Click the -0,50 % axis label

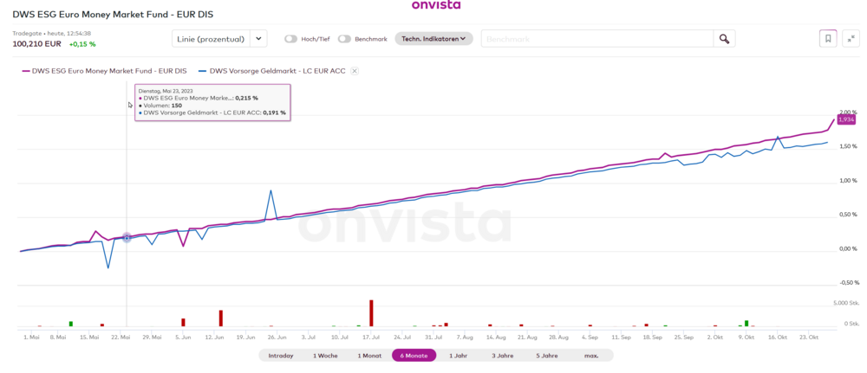[848, 282]
